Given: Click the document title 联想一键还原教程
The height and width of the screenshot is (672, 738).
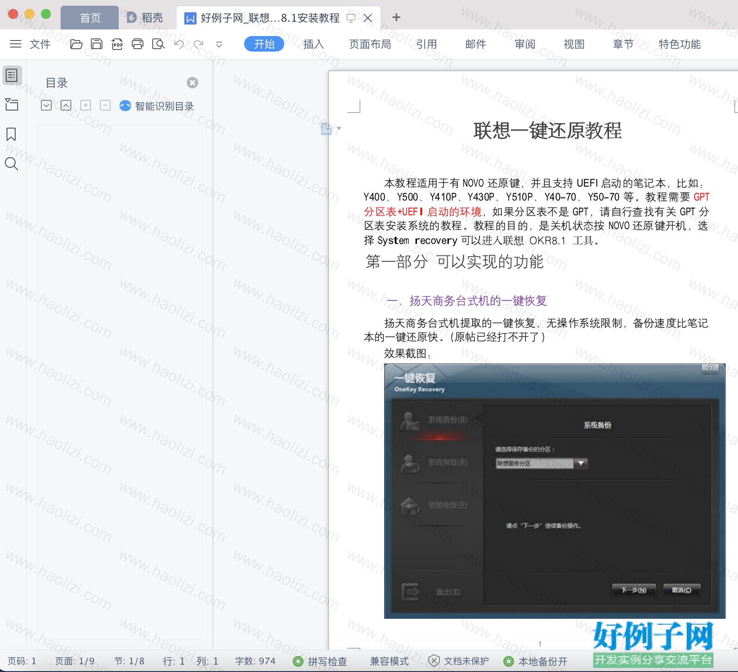Looking at the screenshot, I should click(x=548, y=131).
